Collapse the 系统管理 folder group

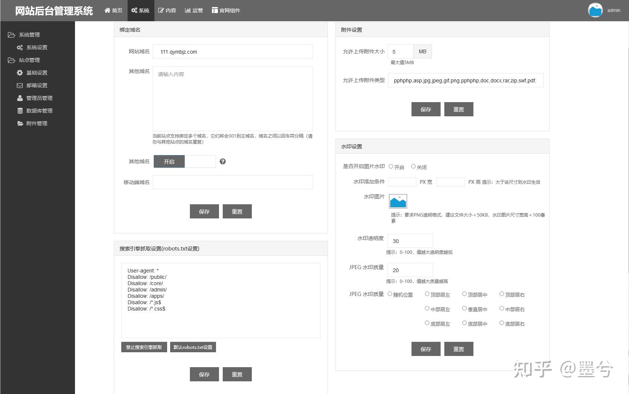tap(24, 35)
